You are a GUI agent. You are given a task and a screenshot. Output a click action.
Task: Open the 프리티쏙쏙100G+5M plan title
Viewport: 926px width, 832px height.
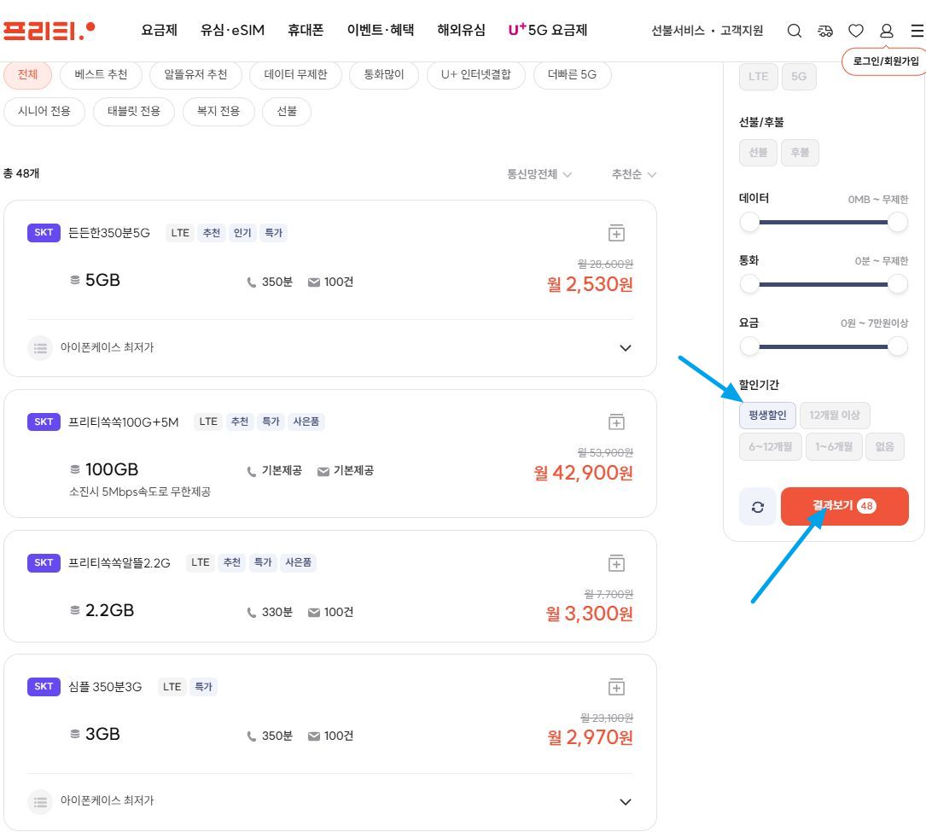124,422
